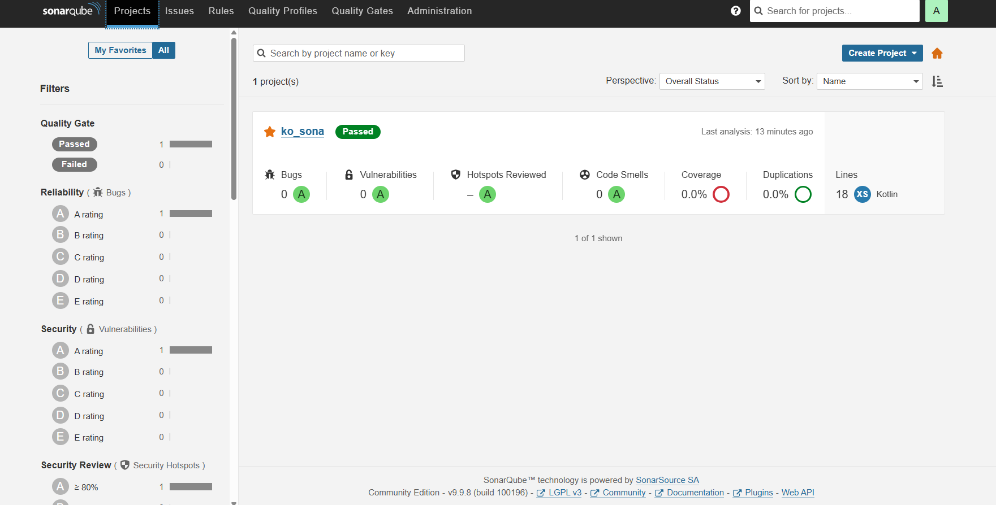Screen dimensions: 996x505
Task: Open the Sort by Name dropdown
Action: tap(870, 81)
